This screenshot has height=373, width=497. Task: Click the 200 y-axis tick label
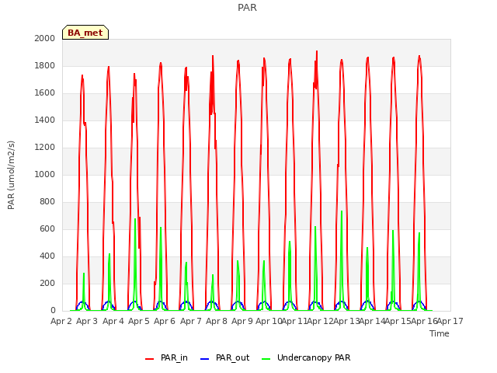click(x=47, y=283)
